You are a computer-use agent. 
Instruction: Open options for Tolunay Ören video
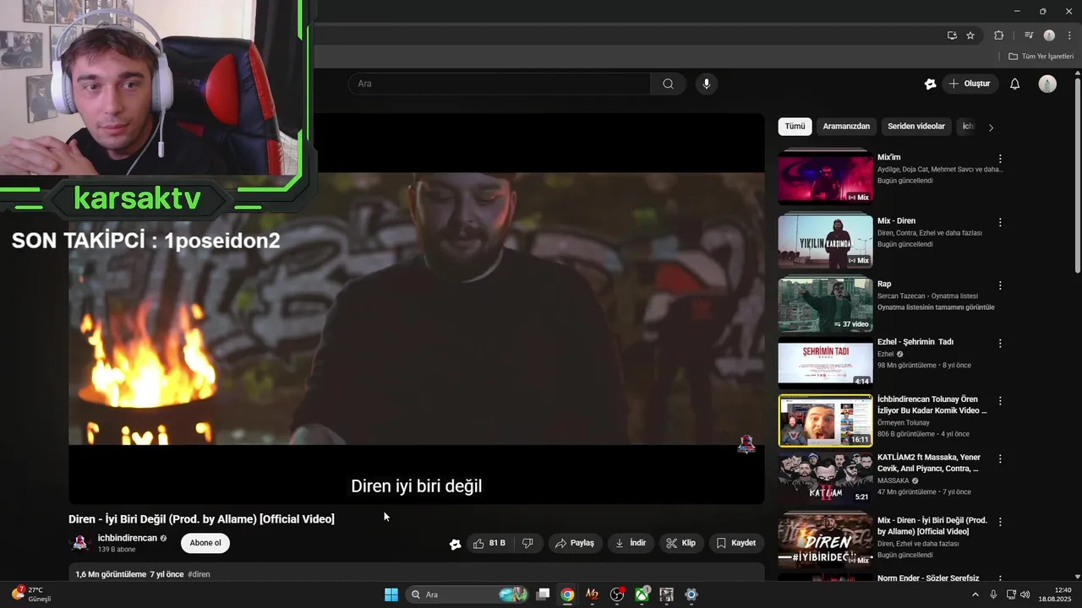coord(1000,401)
